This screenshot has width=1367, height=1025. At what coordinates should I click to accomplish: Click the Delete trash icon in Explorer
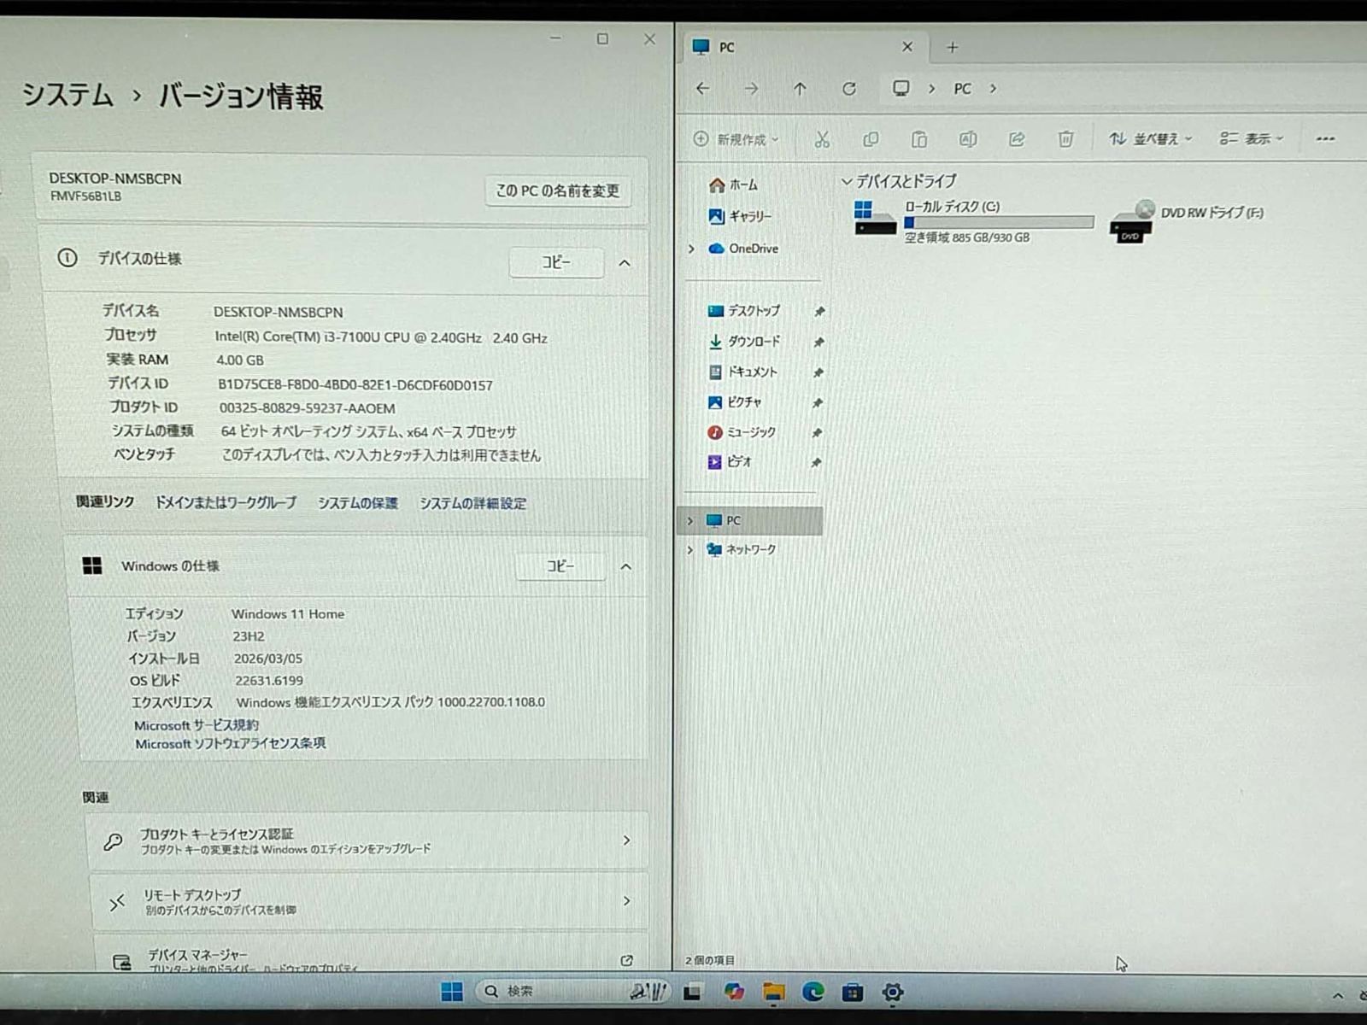tap(1065, 139)
